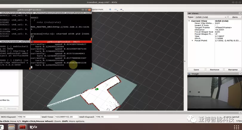
Task: Expand the Focal Point property
Action: (192, 41)
